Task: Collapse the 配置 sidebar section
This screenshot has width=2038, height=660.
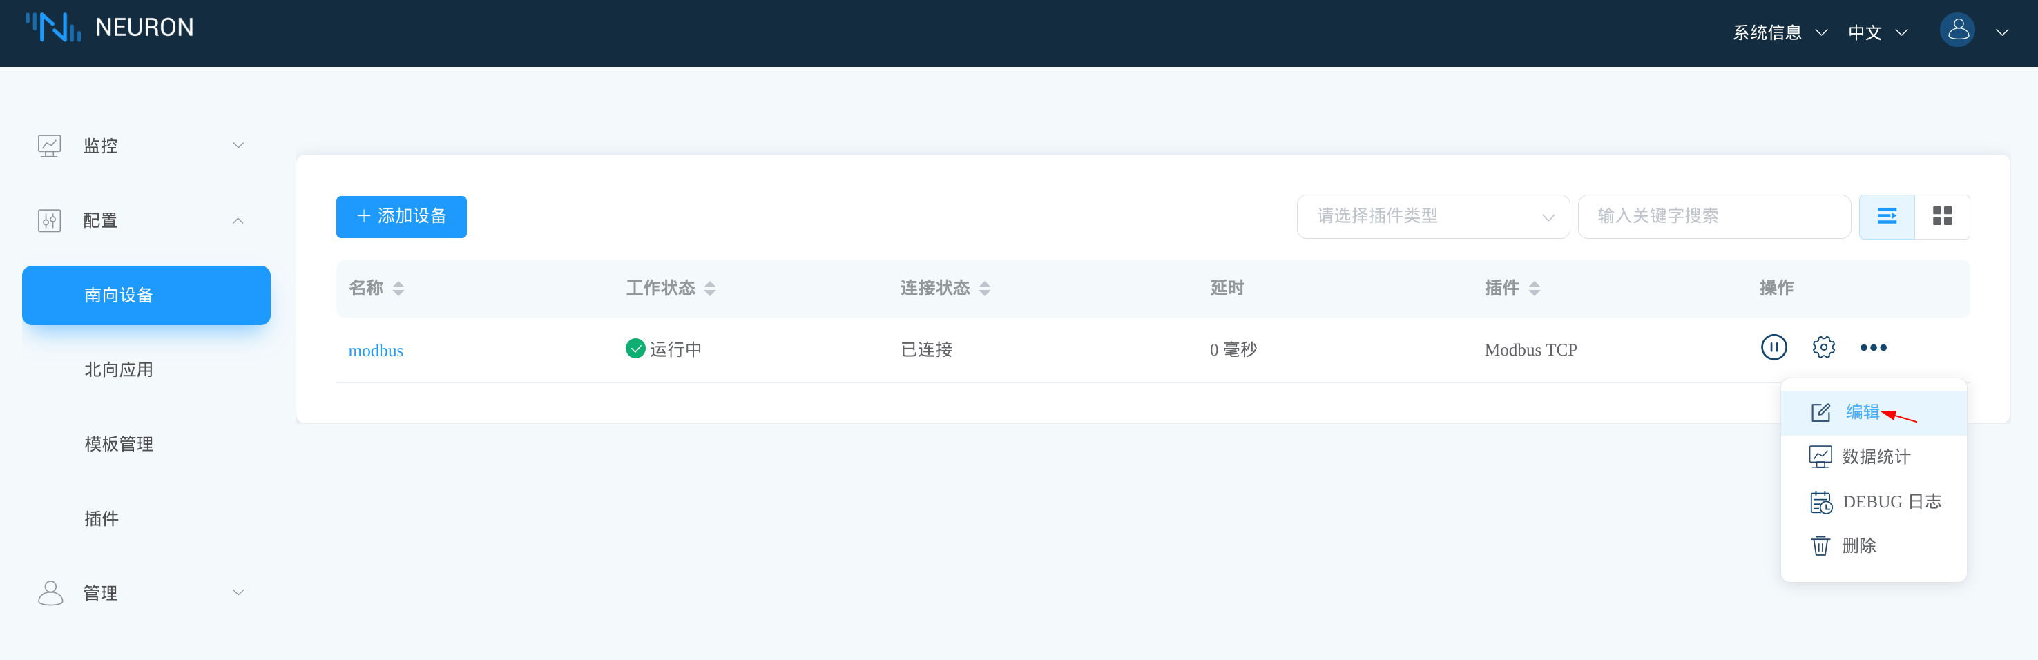Action: click(x=238, y=220)
